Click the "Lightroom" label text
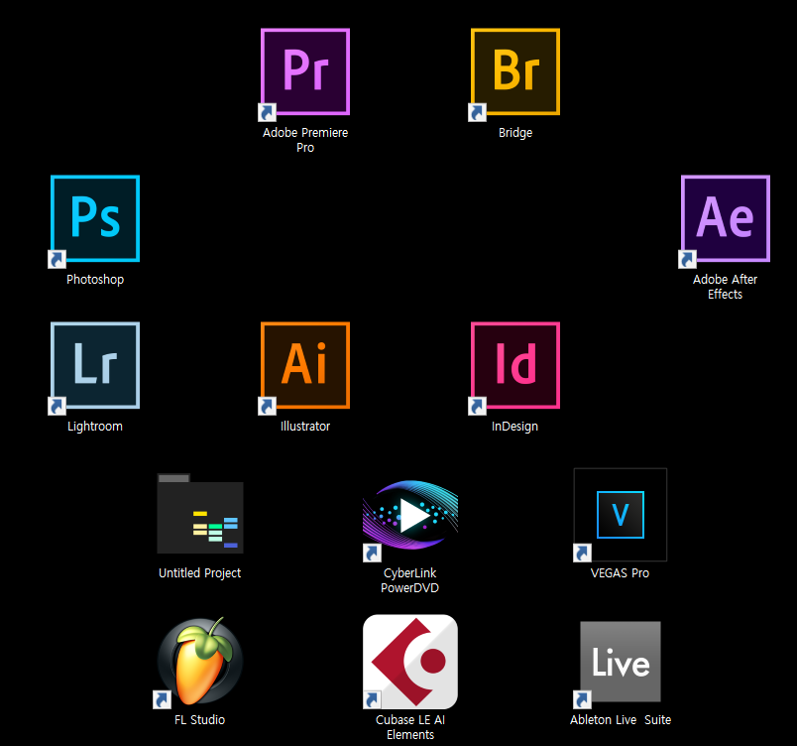This screenshot has height=746, width=797. point(95,427)
